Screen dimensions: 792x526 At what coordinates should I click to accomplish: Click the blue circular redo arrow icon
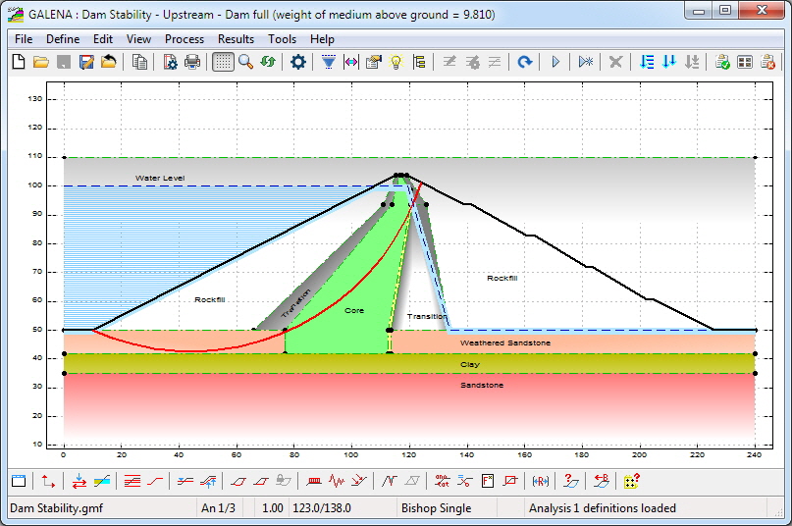point(525,62)
